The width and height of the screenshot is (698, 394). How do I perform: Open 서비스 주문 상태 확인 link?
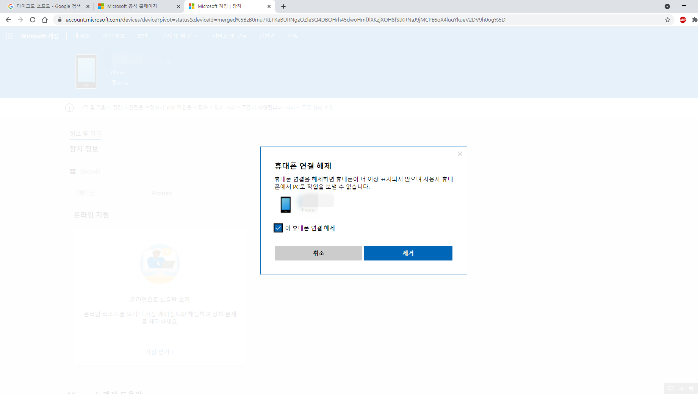310,108
